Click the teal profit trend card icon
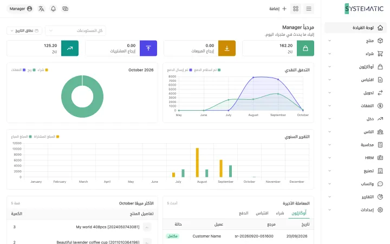Screen dimensions: 390x244 tap(70, 48)
